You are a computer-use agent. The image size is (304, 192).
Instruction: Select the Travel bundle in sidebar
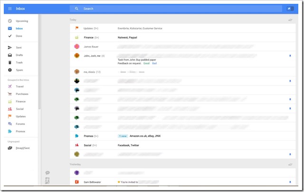pos(19,87)
